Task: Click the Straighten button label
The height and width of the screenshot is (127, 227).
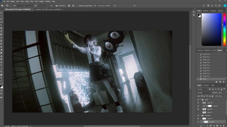Action: point(62,6)
